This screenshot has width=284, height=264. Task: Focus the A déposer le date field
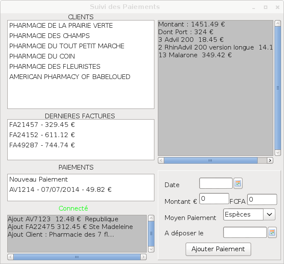(x=245, y=232)
